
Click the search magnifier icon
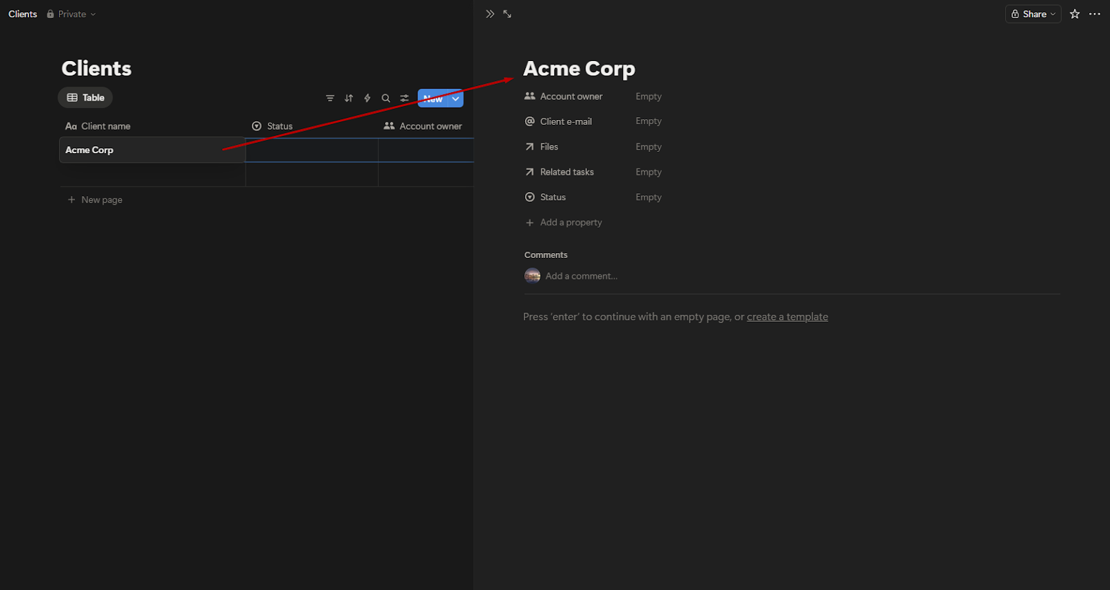386,98
